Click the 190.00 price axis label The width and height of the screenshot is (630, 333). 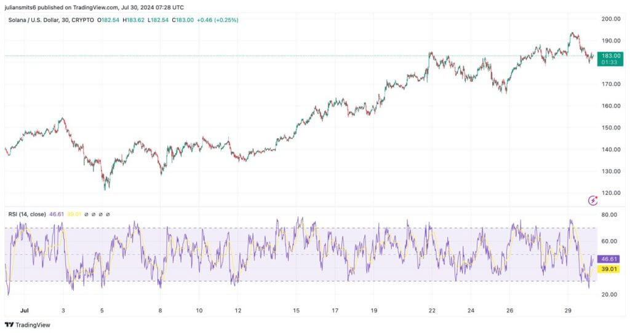click(x=611, y=41)
